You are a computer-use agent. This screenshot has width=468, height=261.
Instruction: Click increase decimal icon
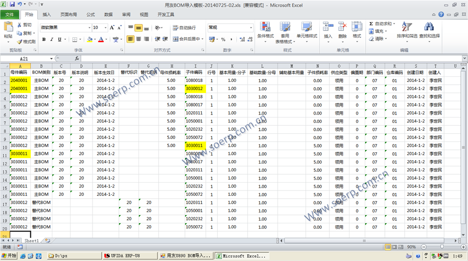point(242,39)
